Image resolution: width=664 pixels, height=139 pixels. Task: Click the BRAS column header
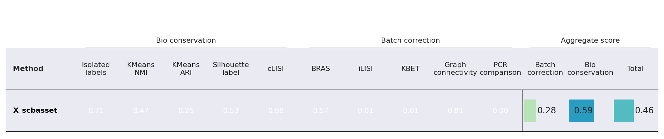click(321, 69)
